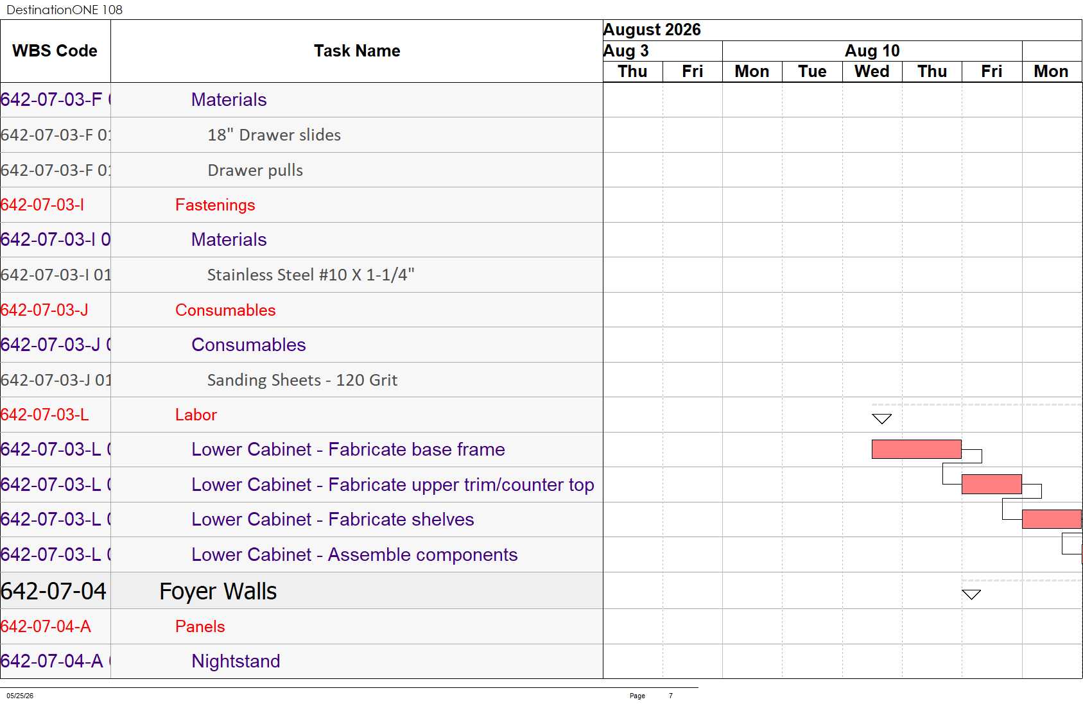Select the red Consumables summary task
1083x704 pixels.
click(225, 310)
